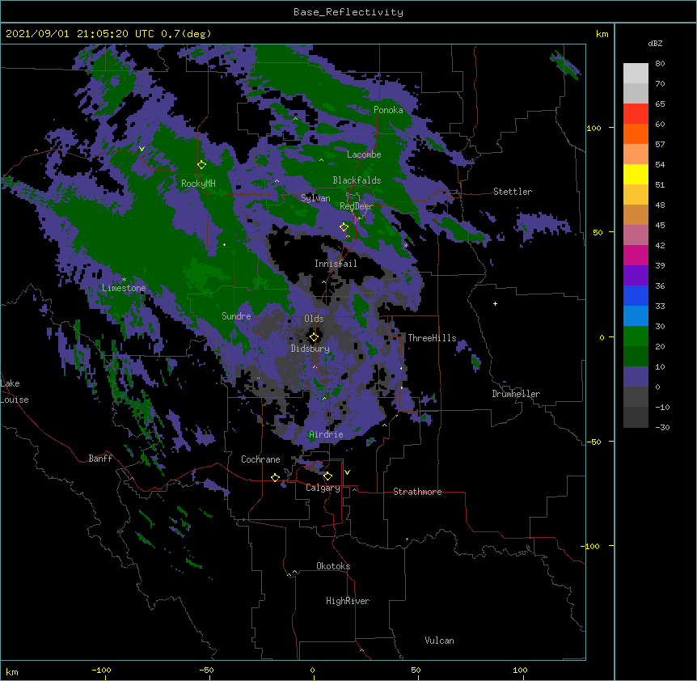The image size is (697, 681).
Task: Click the Drumheller town label
Action: coord(516,394)
